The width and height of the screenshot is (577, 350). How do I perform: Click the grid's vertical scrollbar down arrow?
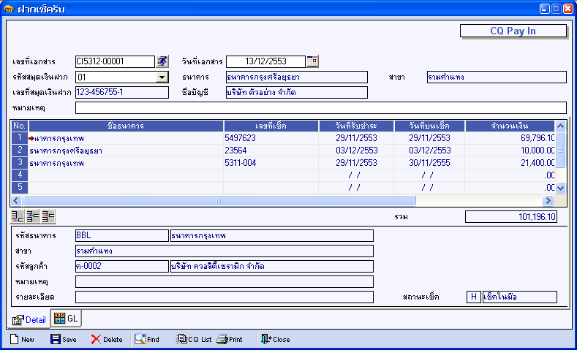[560, 188]
